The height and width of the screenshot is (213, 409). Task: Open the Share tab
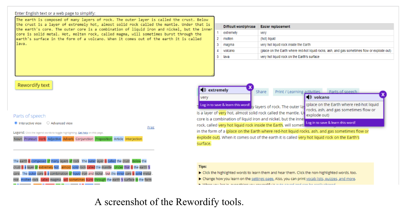tap(261, 92)
